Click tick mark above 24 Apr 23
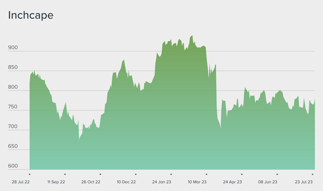The width and height of the screenshot is (323, 191). click(242, 174)
